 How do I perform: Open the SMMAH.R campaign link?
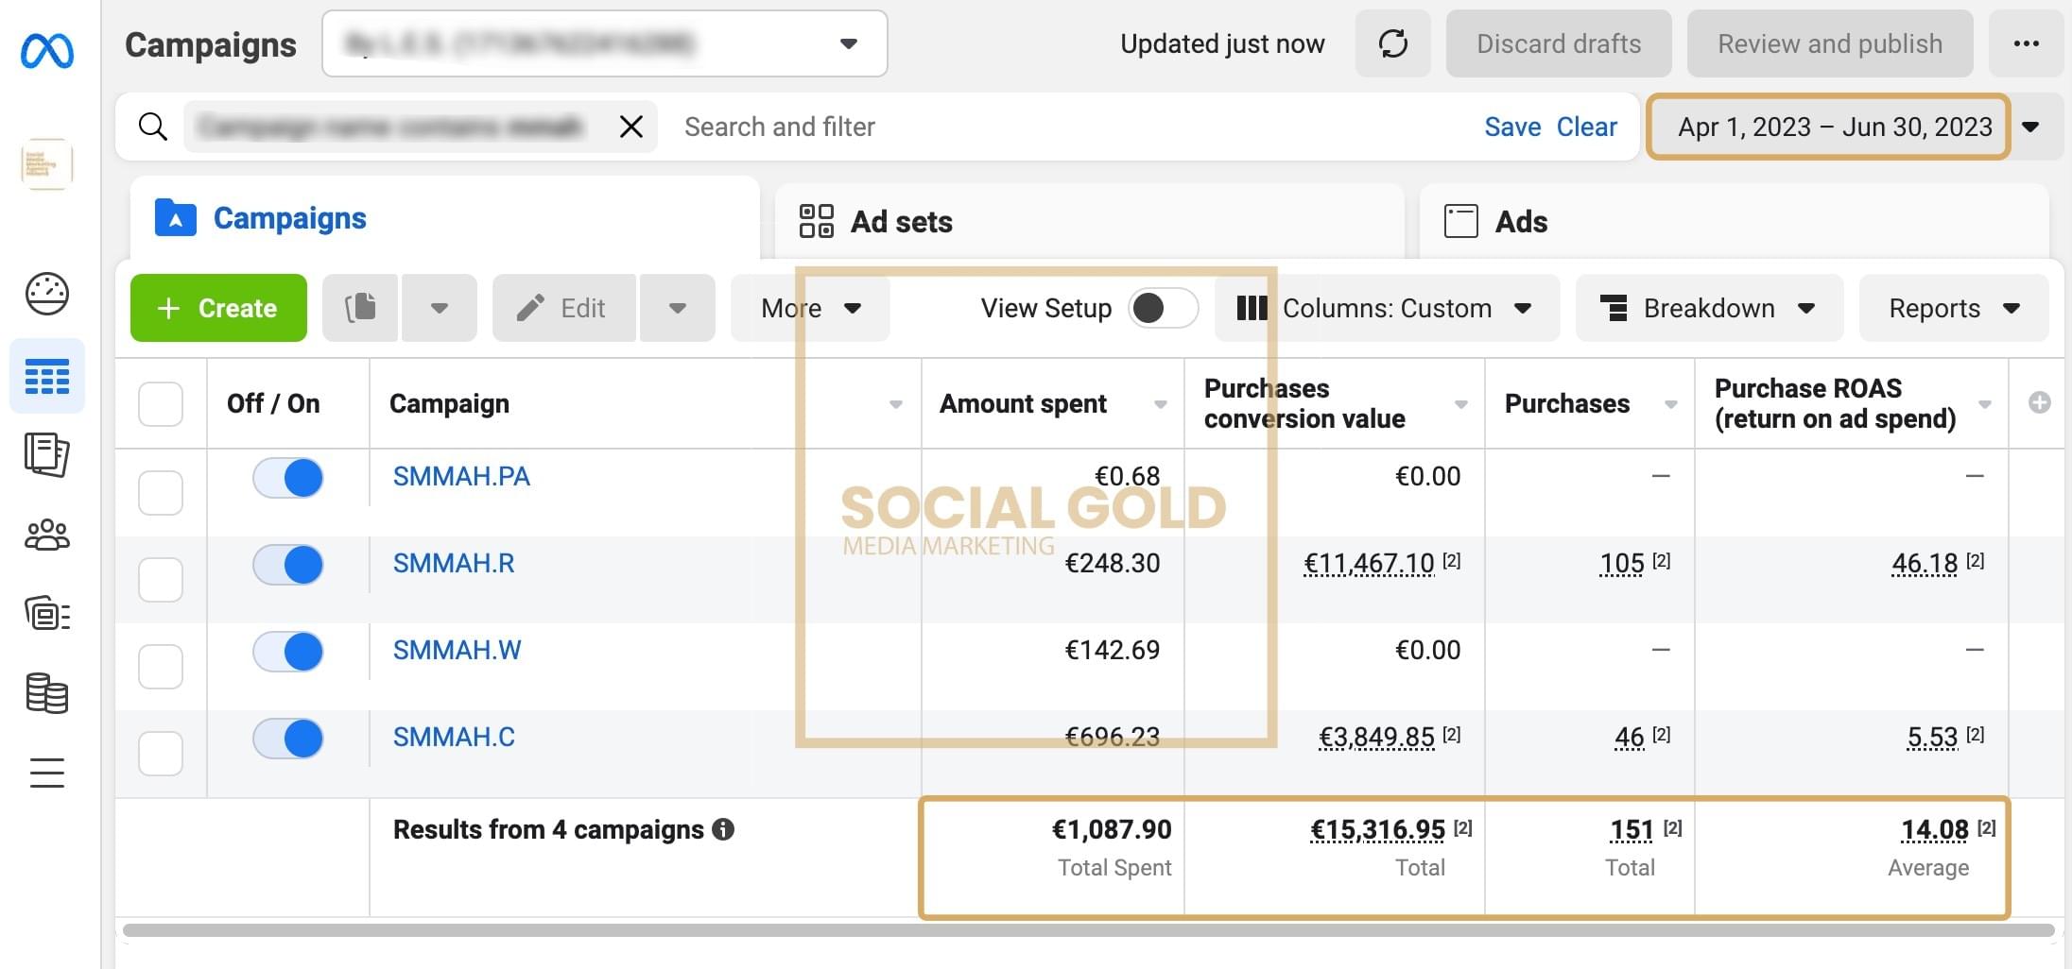pos(454,563)
